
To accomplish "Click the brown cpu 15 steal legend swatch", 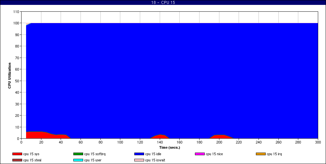I will [17, 160].
